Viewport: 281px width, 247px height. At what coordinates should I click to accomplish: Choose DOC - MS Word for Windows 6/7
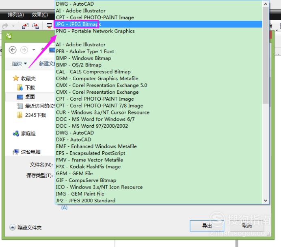[159, 119]
